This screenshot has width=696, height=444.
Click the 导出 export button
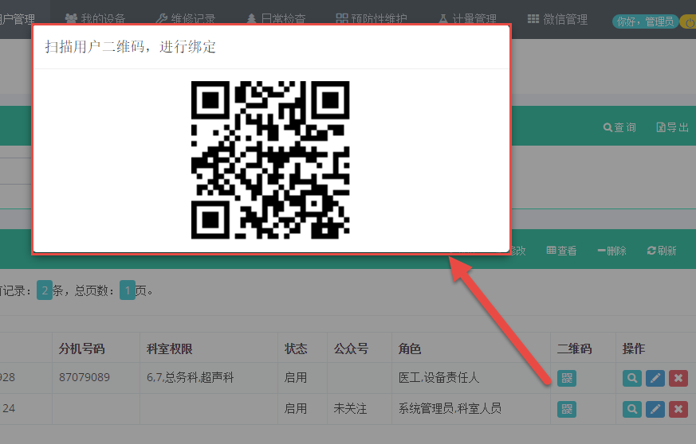pos(672,127)
